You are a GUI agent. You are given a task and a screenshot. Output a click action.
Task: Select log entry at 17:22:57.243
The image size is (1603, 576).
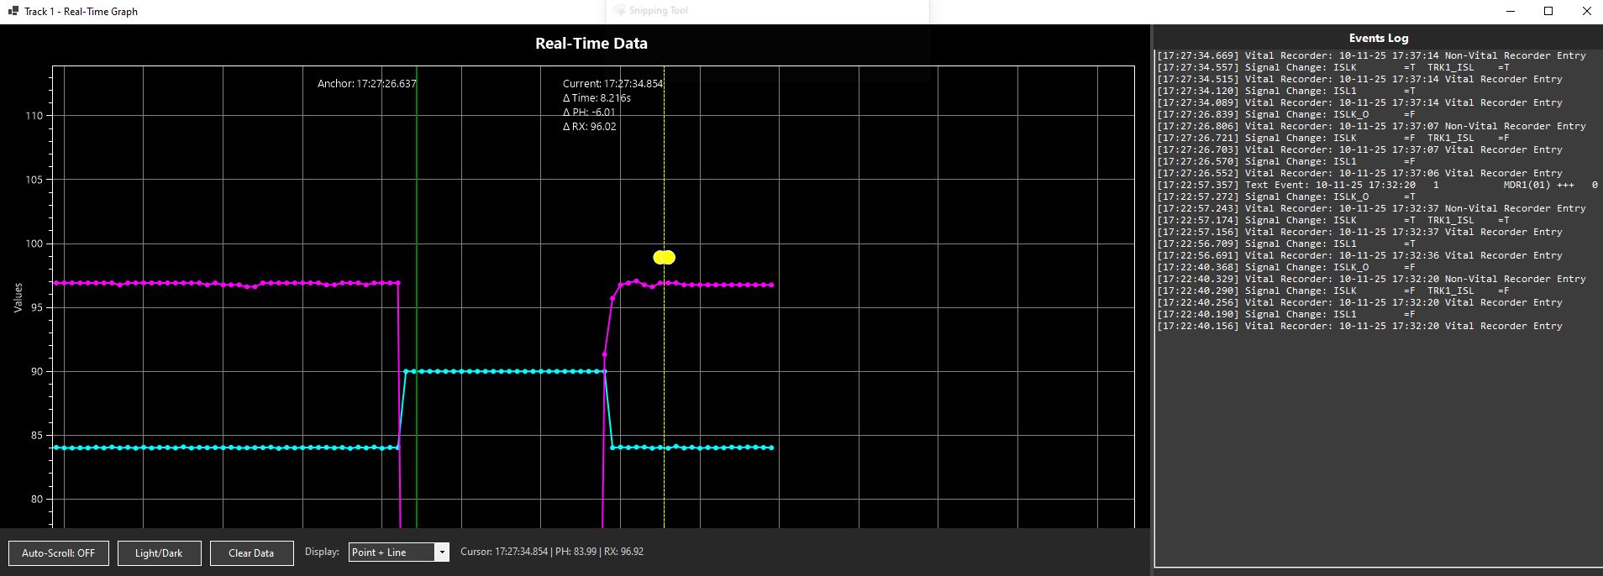(x=1371, y=208)
